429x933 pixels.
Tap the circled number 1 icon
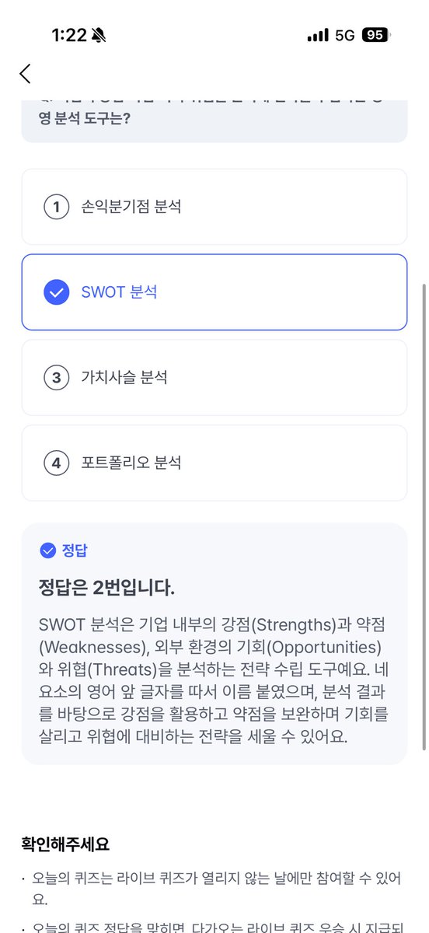click(57, 207)
